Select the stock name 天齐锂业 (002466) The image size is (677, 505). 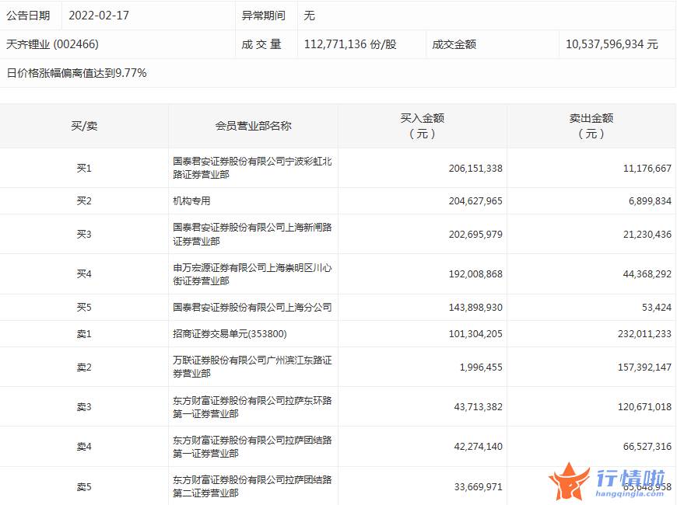tap(52, 44)
